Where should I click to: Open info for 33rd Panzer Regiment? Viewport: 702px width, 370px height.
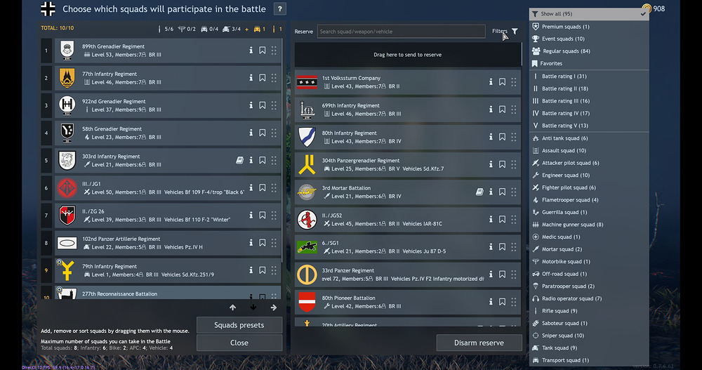tap(491, 274)
